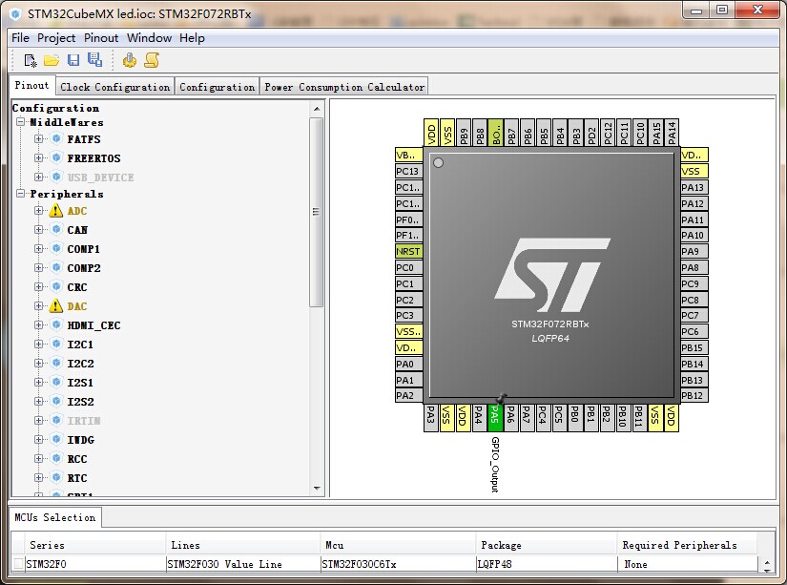Expand the DAC node

[x=39, y=305]
